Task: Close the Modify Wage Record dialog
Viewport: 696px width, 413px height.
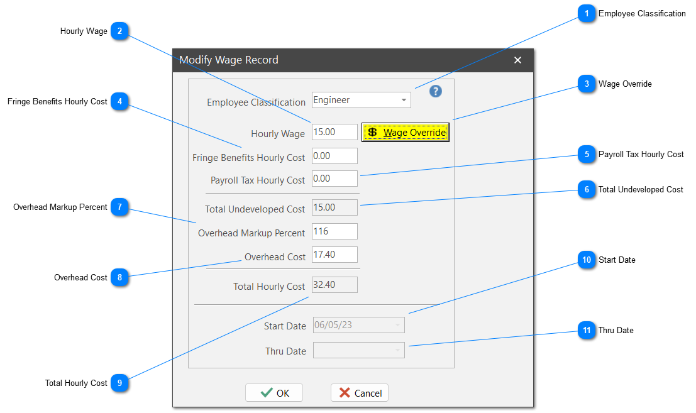Action: coord(517,60)
